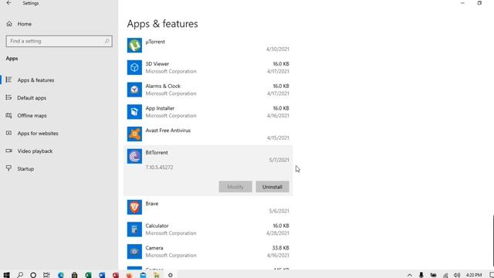The width and height of the screenshot is (494, 278).
Task: Click the 4/28/2021 date for Calculator
Action: click(278, 233)
